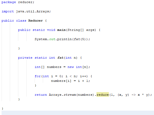Click the 'numbers' variable in its declaration
This screenshot has height=115, width=154.
(x=54, y=67)
